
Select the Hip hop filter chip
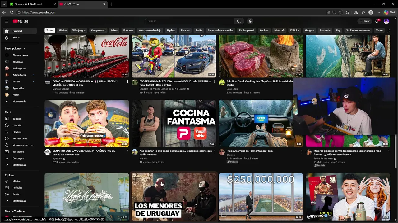point(171,30)
